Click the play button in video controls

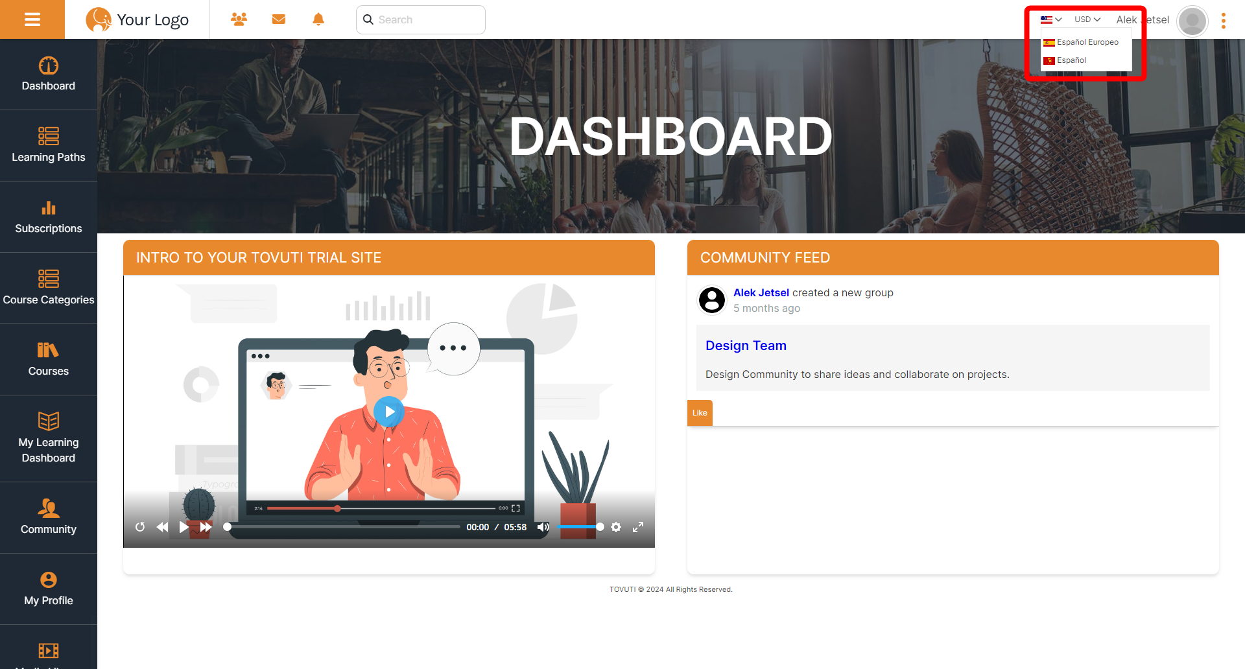click(x=184, y=527)
